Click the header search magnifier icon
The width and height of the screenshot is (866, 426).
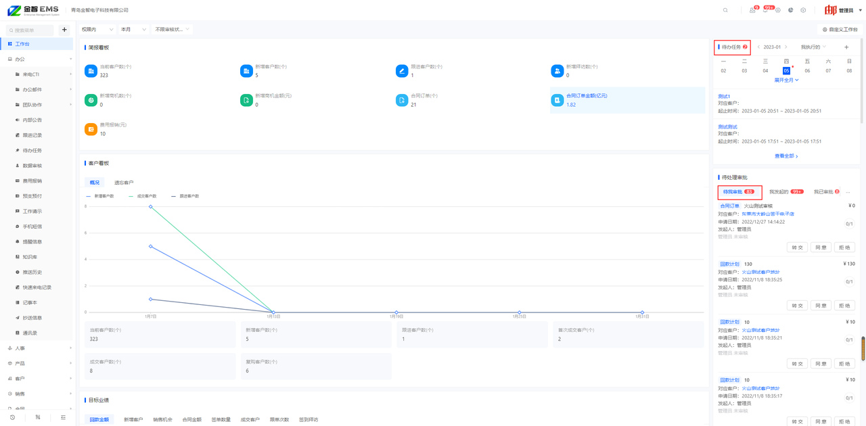[x=725, y=10]
